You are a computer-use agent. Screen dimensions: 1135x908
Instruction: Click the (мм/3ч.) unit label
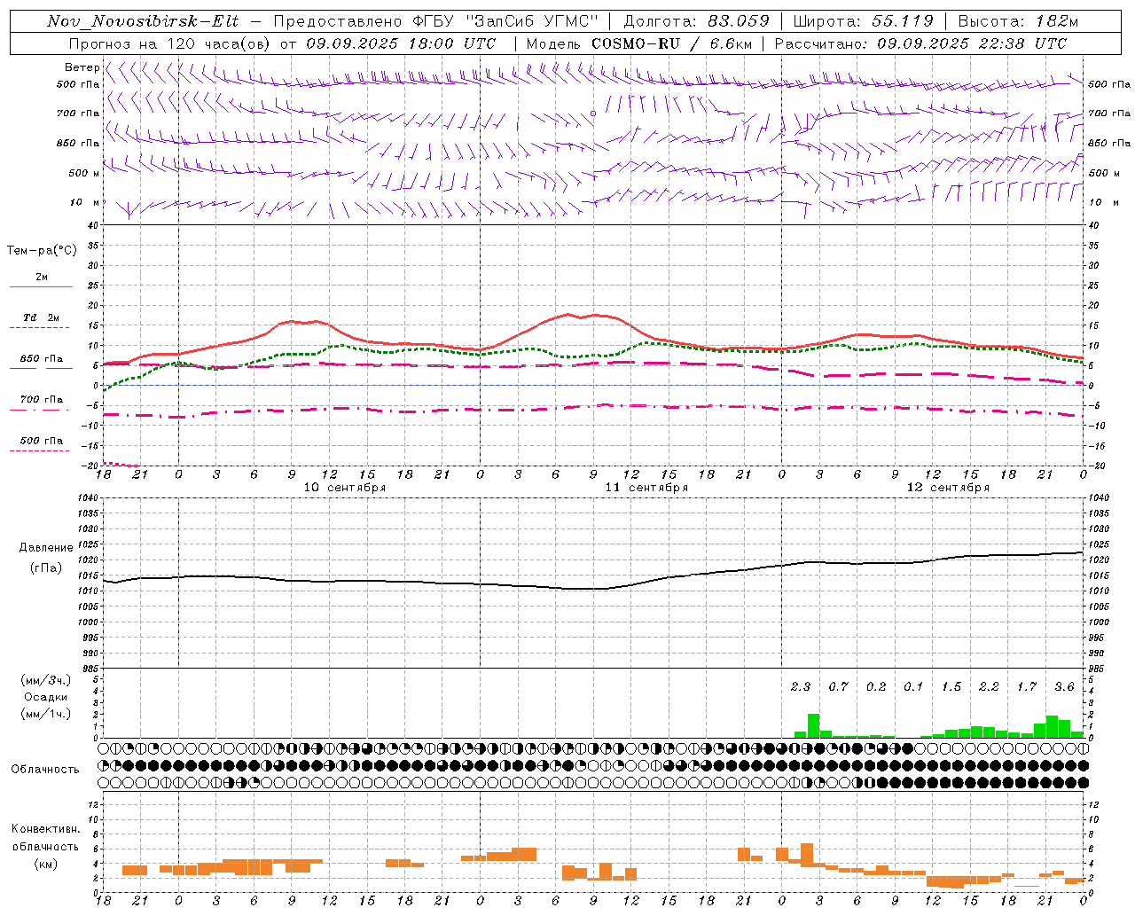click(46, 680)
